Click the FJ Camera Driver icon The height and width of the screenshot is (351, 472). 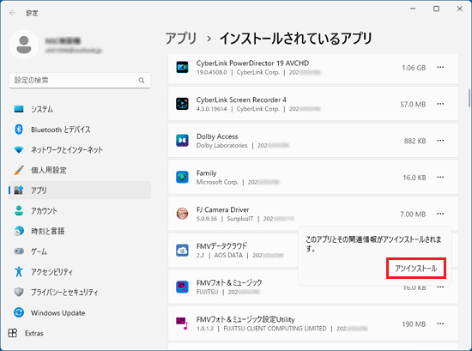[x=182, y=214]
